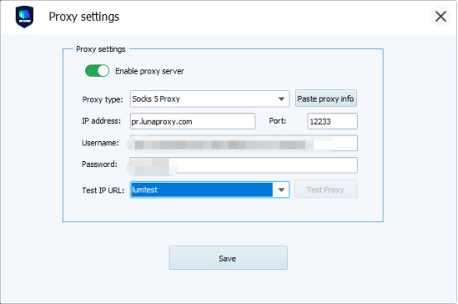
Task: Save the proxy settings
Action: tap(228, 259)
